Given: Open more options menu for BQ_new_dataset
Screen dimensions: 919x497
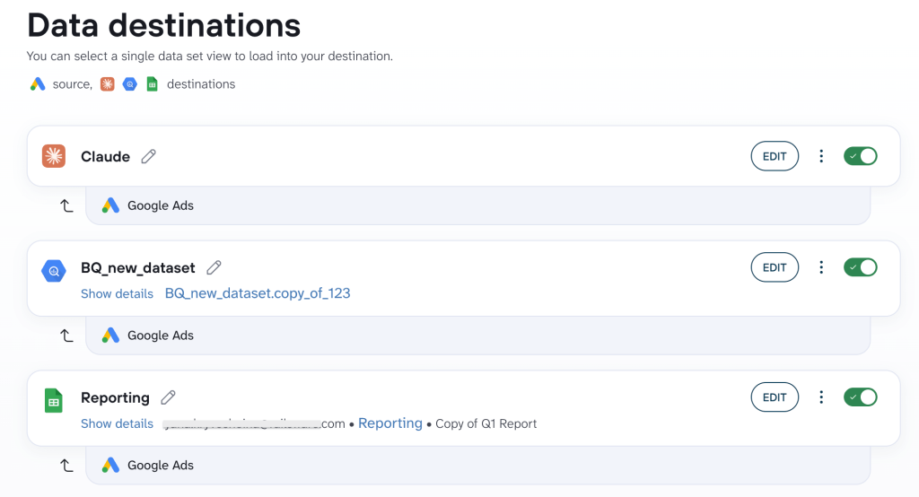Looking at the screenshot, I should pyautogui.click(x=821, y=267).
